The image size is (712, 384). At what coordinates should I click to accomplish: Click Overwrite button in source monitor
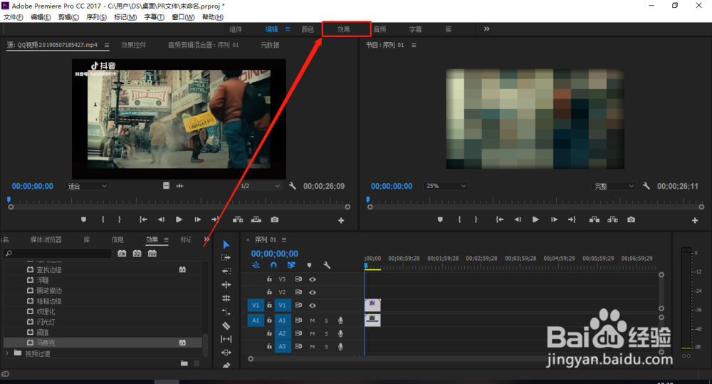click(x=256, y=219)
